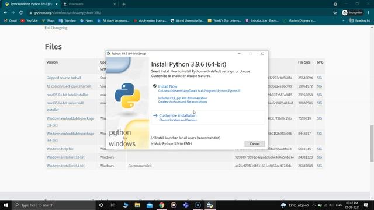Click the page vertical scrollbar thumb
This screenshot has width=374, height=210.
tap(372, 143)
